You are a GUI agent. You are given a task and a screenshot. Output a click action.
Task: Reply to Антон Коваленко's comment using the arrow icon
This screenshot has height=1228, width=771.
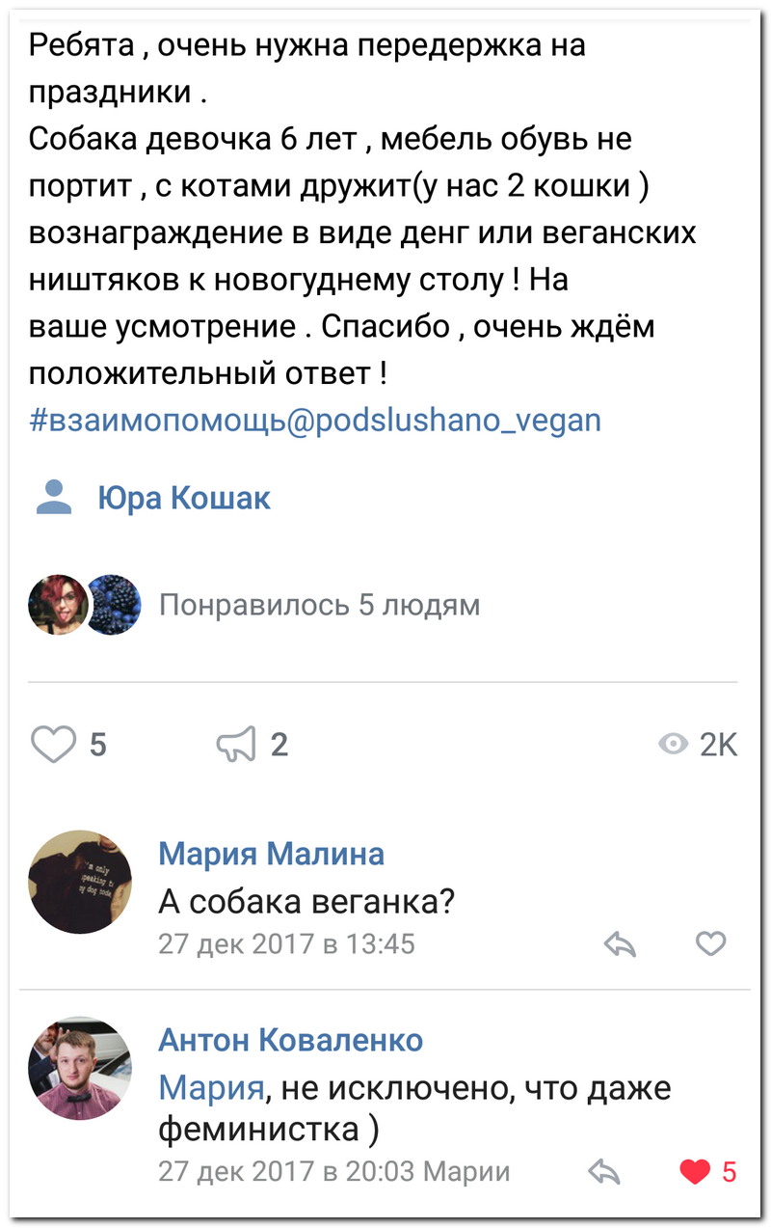pyautogui.click(x=605, y=1172)
